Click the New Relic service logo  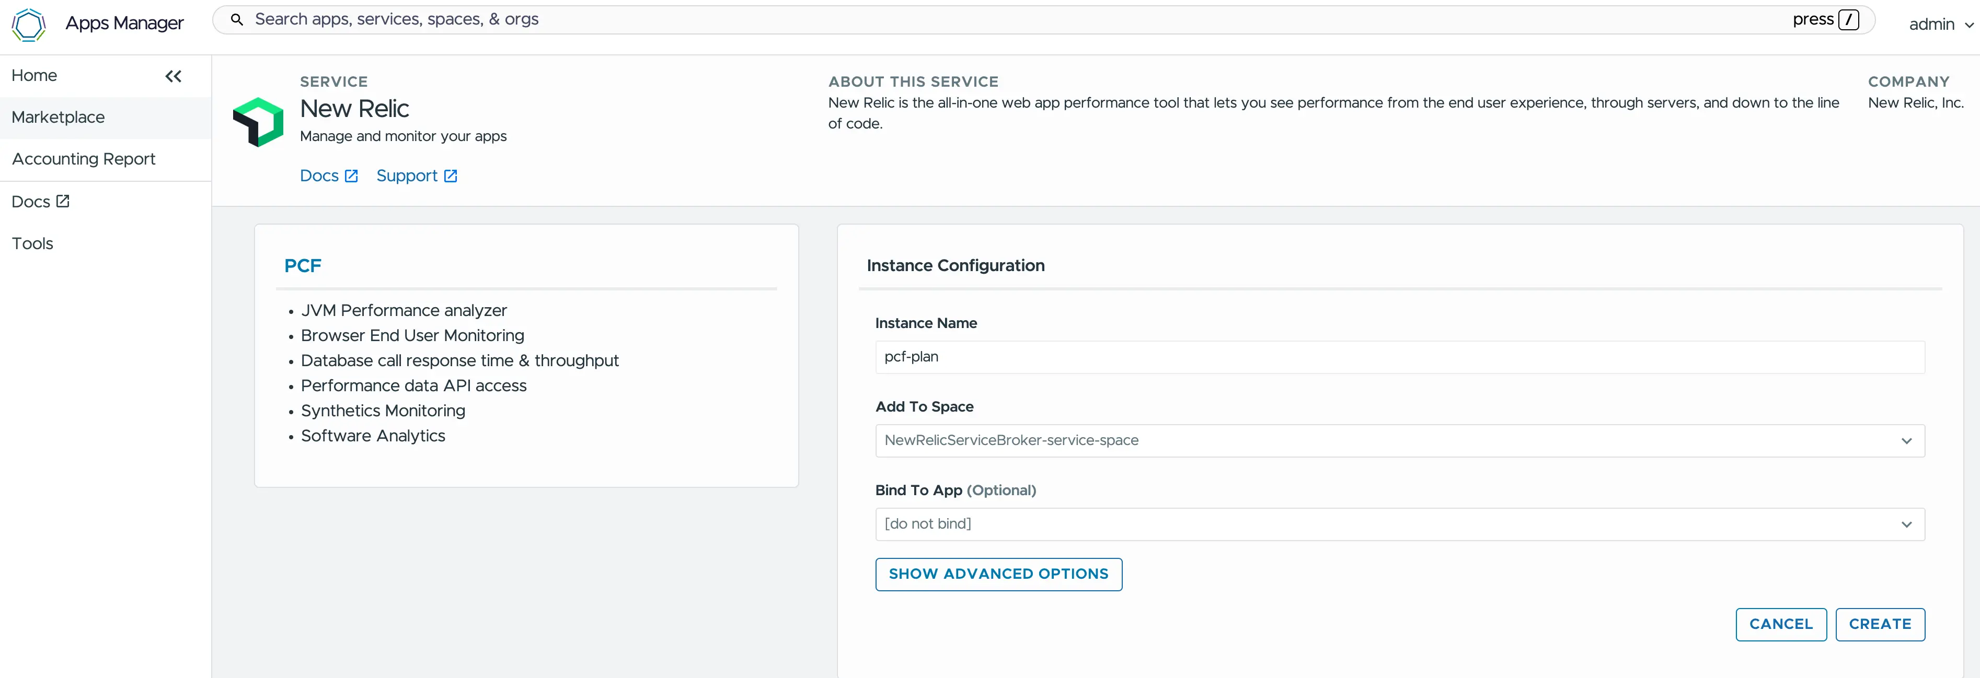[x=258, y=121]
